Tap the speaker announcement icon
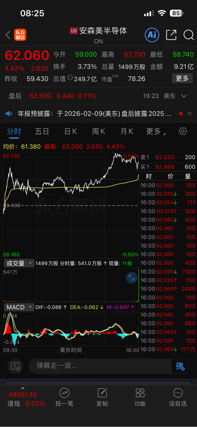 9,113
